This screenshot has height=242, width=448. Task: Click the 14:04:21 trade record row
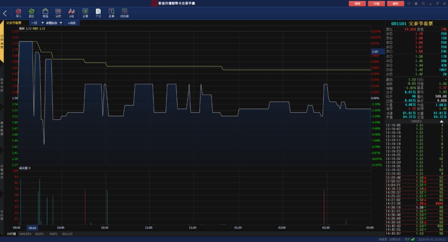(x=416, y=185)
